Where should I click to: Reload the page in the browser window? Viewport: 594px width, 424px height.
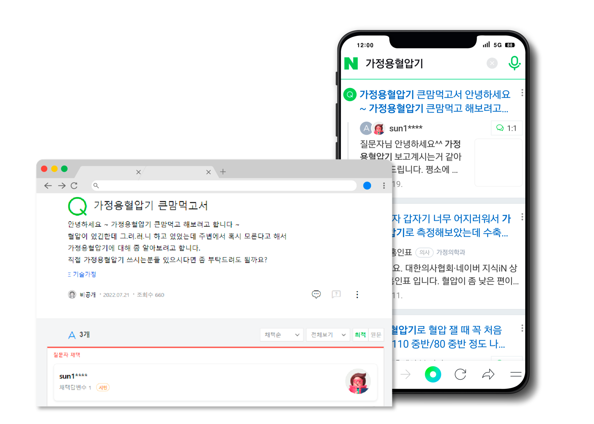[x=74, y=186]
